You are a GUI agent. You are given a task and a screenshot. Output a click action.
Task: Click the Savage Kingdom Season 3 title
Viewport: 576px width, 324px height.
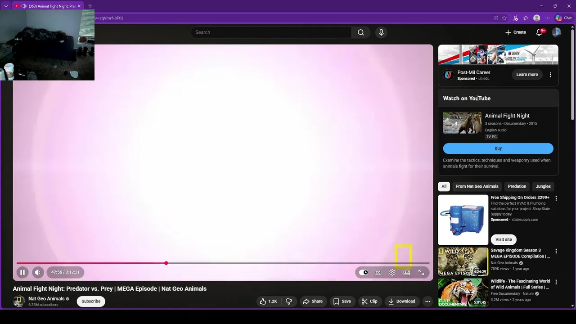tap(520, 253)
